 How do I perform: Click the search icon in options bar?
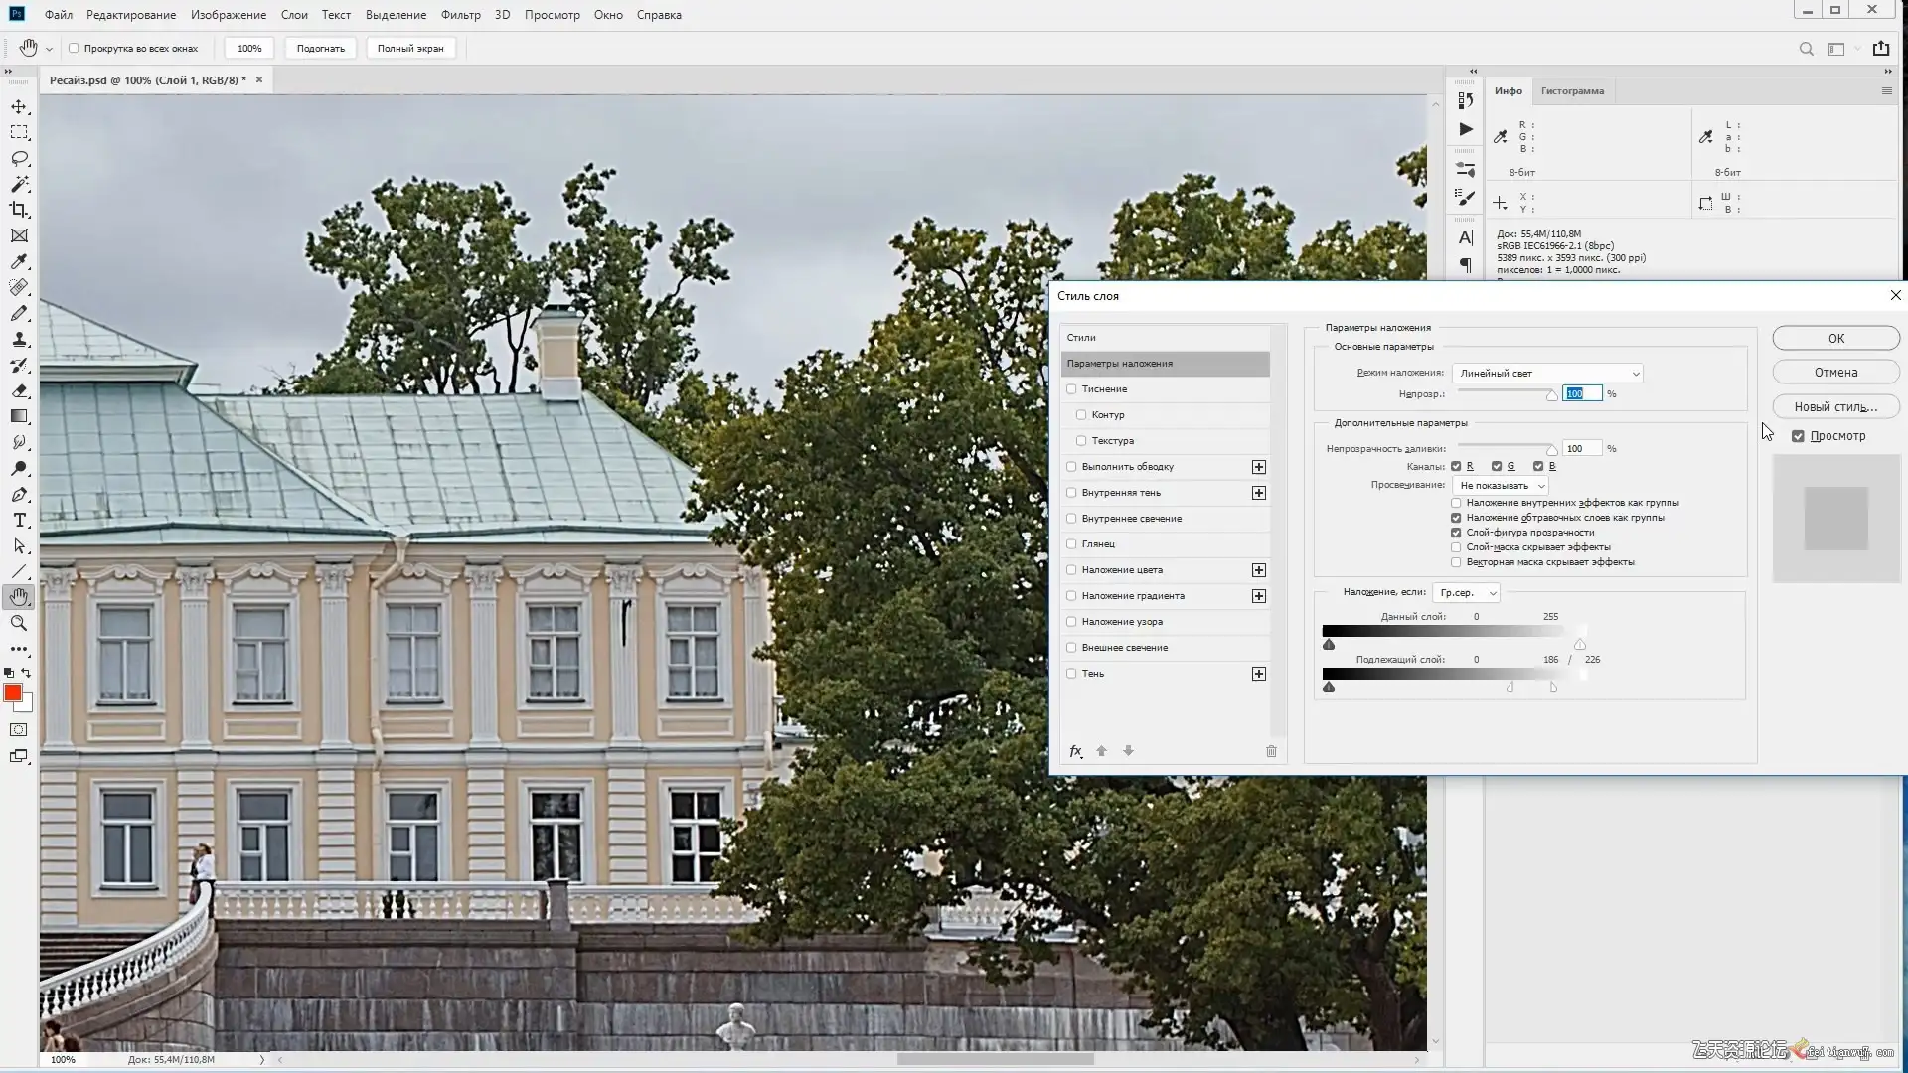1806,49
